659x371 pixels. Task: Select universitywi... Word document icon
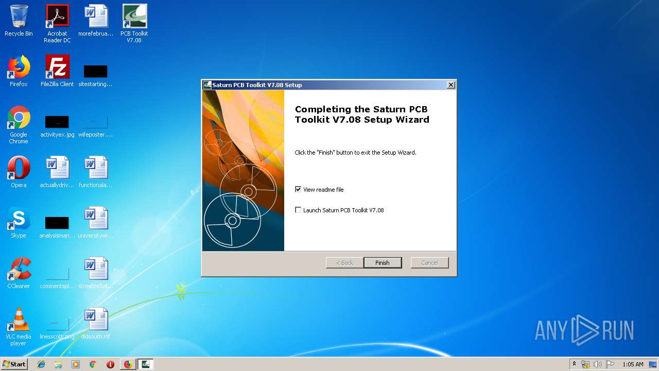click(96, 223)
